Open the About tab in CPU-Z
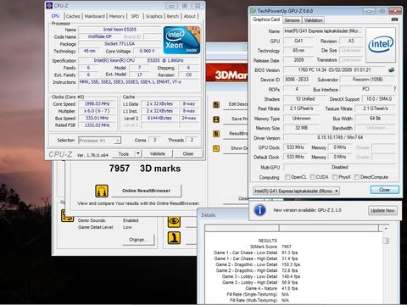This screenshot has height=305, width=407. (x=190, y=16)
